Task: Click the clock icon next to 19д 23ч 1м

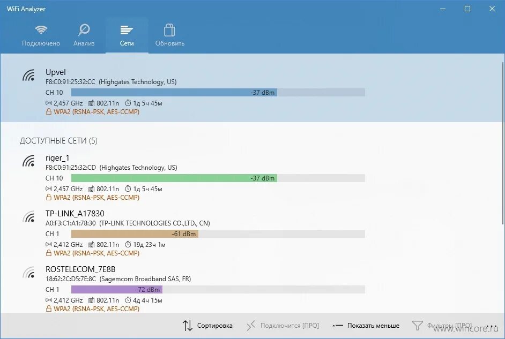Action: [128, 244]
